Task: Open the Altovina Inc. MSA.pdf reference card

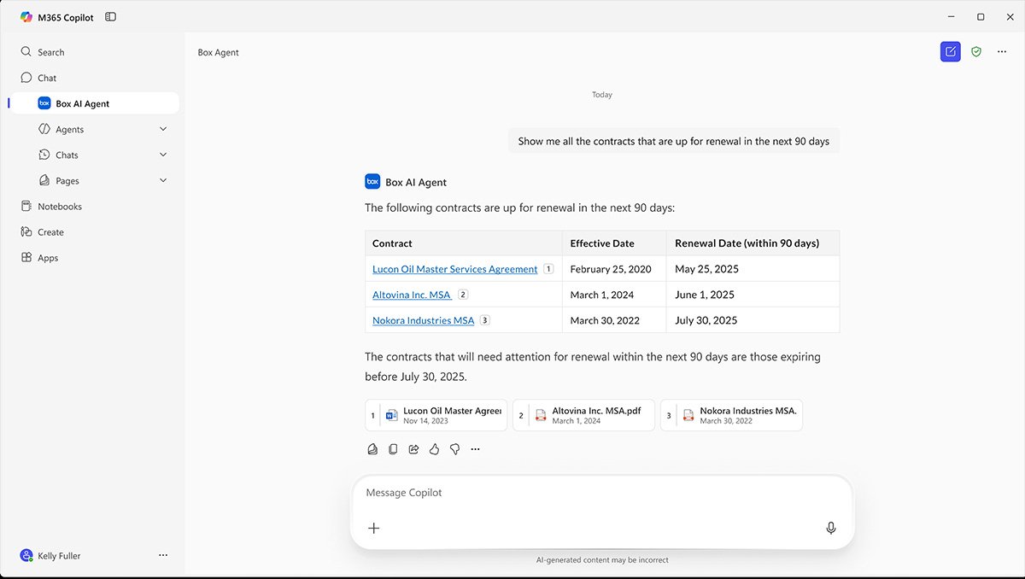Action: (583, 415)
